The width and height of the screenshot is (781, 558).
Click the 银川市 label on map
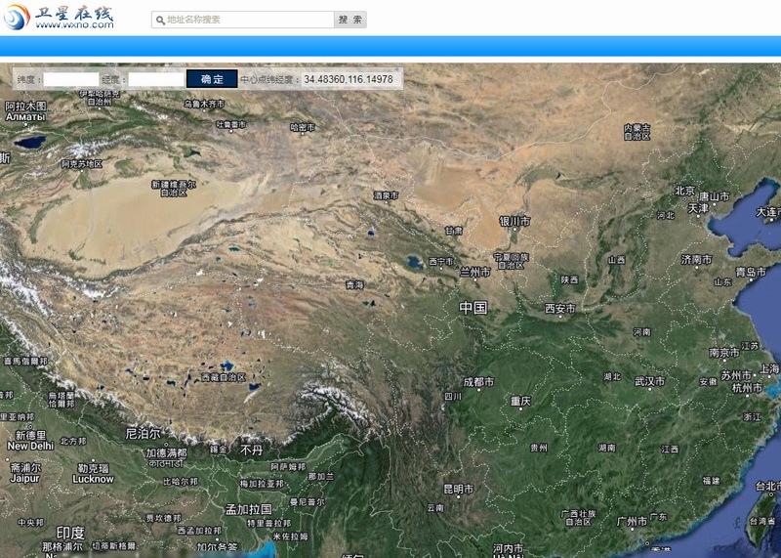coord(514,221)
